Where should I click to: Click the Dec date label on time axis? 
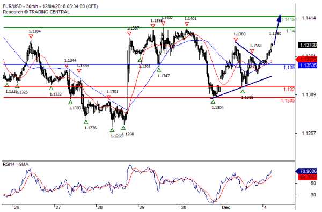pyautogui.click(x=226, y=207)
